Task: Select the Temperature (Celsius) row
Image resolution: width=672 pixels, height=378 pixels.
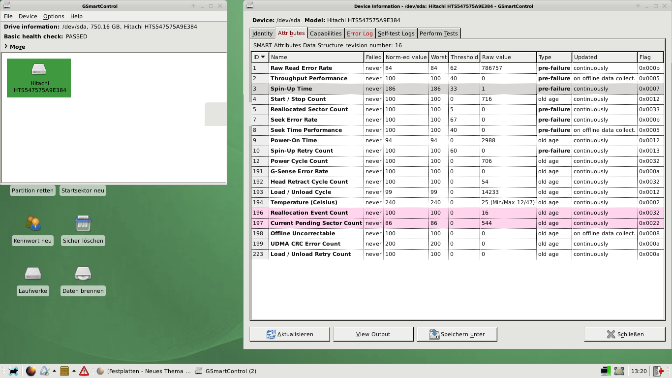Action: point(457,202)
